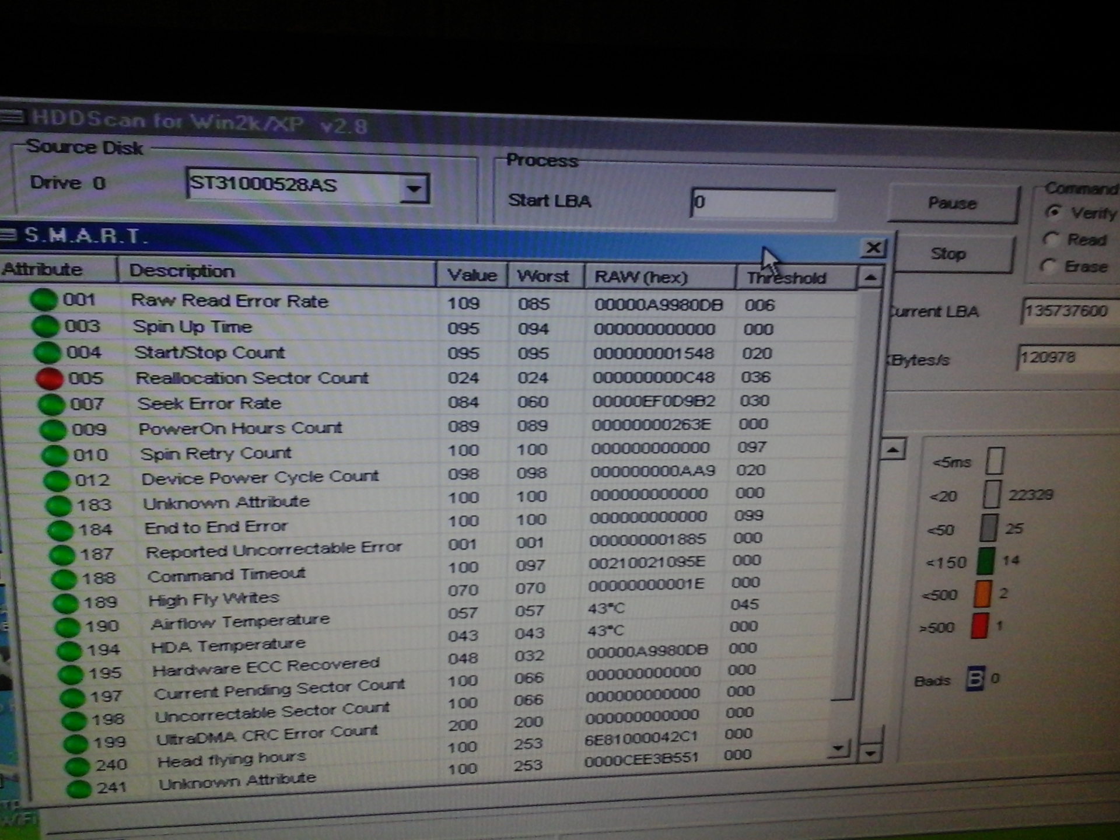
Task: Click the UltraDMA CRC Error Count description
Action: pos(267,735)
